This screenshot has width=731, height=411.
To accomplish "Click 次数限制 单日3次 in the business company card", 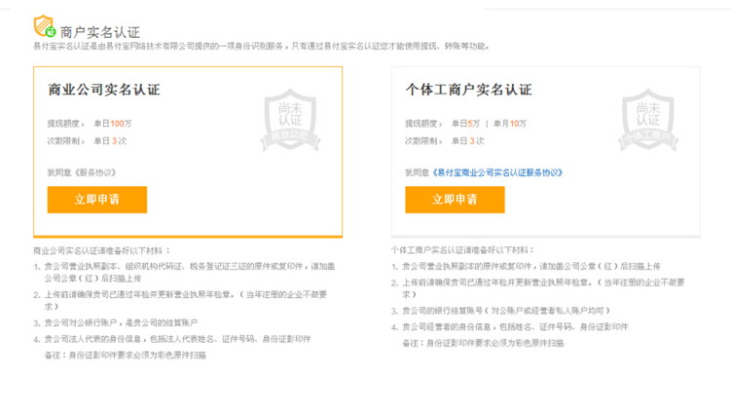I will (87, 141).
